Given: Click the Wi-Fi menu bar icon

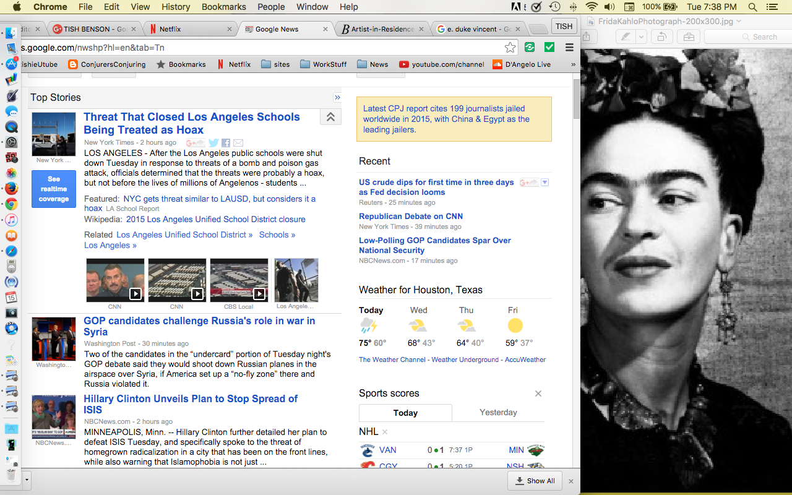Looking at the screenshot, I should (x=592, y=7).
